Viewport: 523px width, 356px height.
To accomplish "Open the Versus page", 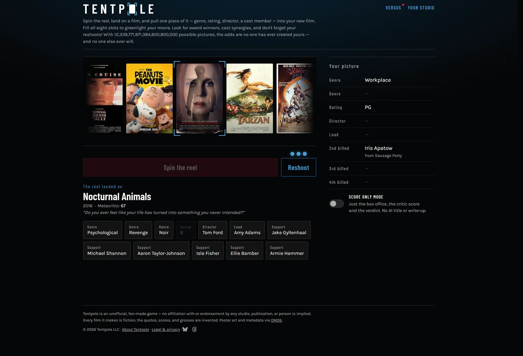I will click(x=393, y=8).
